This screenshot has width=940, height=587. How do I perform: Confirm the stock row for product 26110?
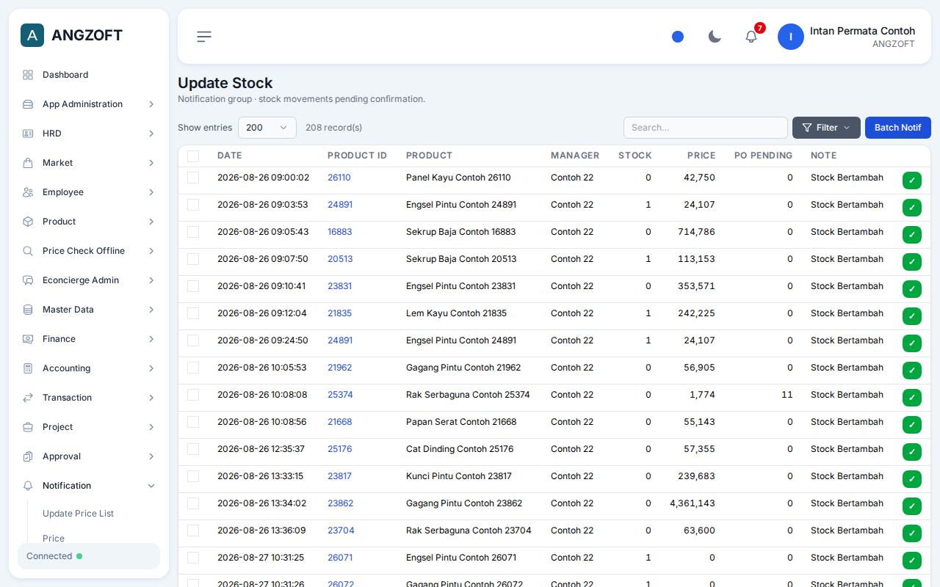[x=912, y=181]
